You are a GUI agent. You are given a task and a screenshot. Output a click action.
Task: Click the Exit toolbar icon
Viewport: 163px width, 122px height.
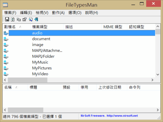(x=36, y=20)
